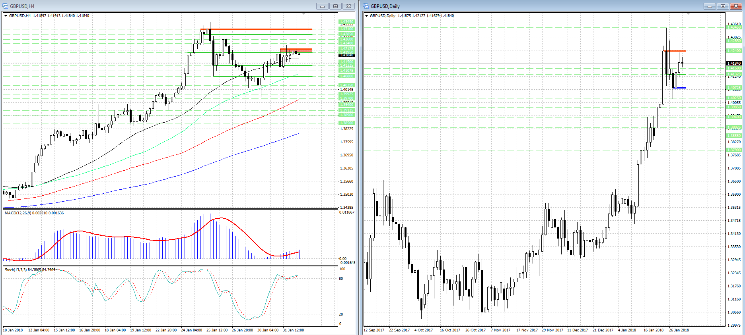Click the GBPUSD,Daily window chart icon
The height and width of the screenshot is (335, 745).
pyautogui.click(x=366, y=6)
